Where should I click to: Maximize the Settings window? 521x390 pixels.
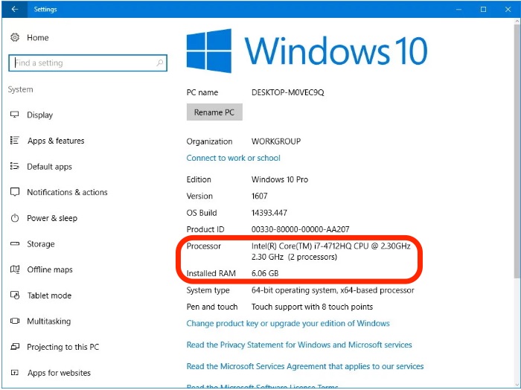coord(484,9)
